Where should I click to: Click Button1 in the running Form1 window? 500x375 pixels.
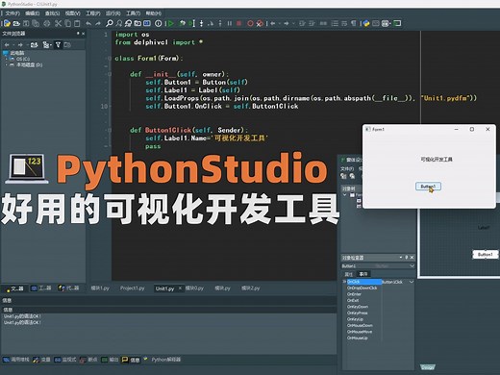pos(428,187)
